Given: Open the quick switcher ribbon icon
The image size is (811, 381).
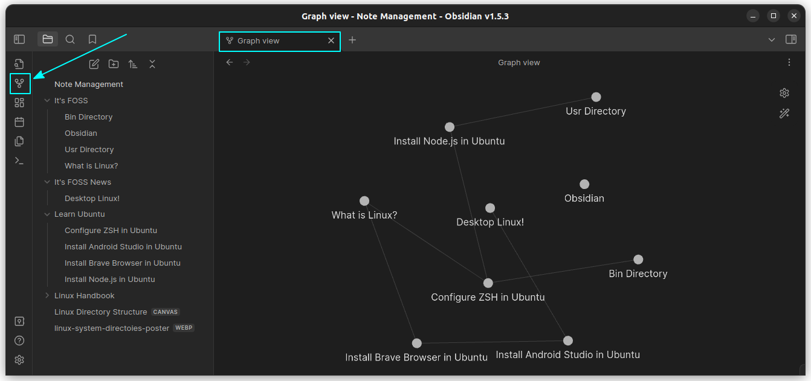Looking at the screenshot, I should (x=19, y=64).
